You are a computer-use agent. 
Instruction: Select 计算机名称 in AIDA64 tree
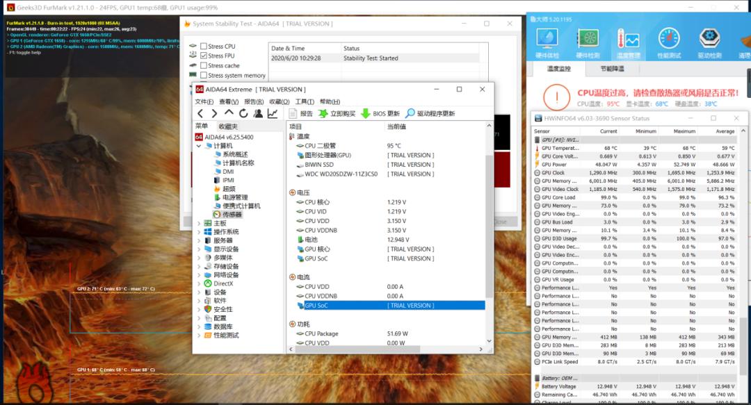(x=234, y=163)
